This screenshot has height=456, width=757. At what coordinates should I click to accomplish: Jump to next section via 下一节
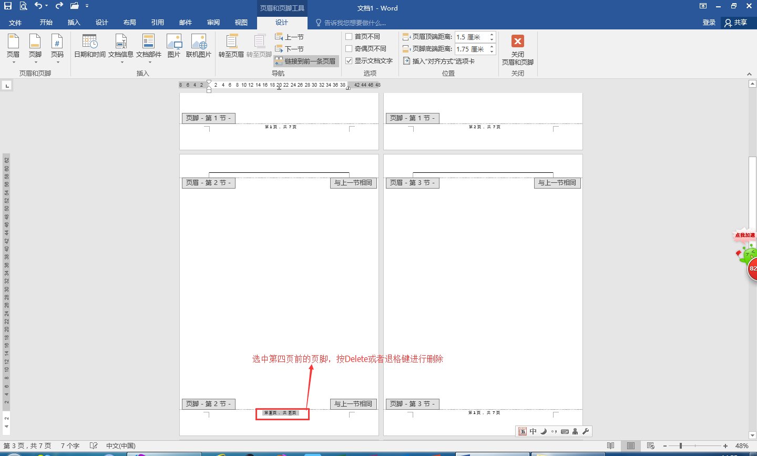click(291, 49)
